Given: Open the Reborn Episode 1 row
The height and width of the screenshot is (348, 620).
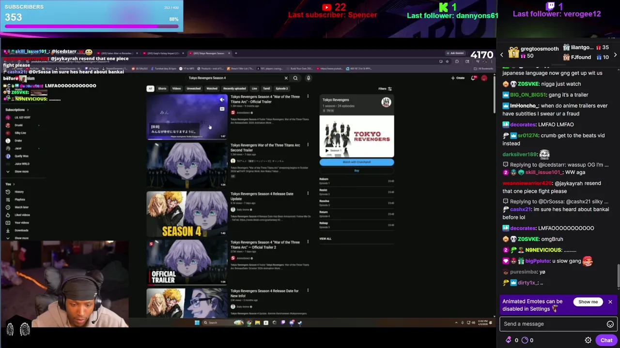Looking at the screenshot, I should pyautogui.click(x=356, y=181).
